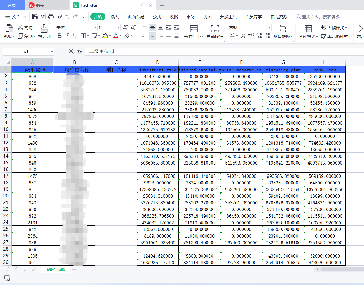Click the red font color swatch
Viewport: 364px width, 285px height.
[x=116, y=38]
